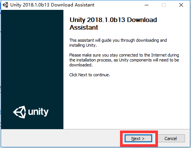Click the grey footer bar left of Next
Screen dimensions: 191x148
click(x=61, y=139)
